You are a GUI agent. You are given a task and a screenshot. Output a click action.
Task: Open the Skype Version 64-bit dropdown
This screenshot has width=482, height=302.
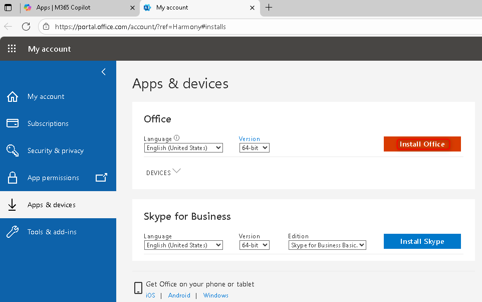coord(254,245)
